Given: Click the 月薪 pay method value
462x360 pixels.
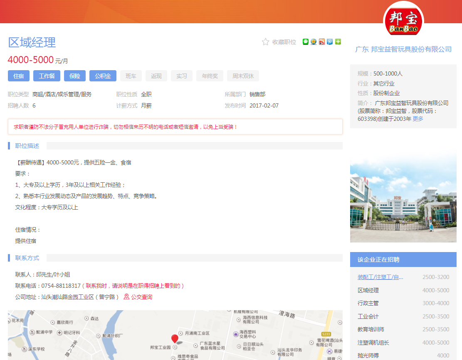Looking at the screenshot, I should point(146,105).
